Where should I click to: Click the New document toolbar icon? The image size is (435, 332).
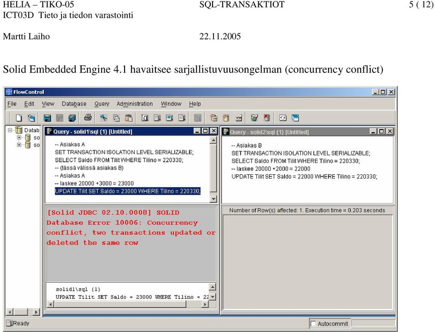pos(19,118)
